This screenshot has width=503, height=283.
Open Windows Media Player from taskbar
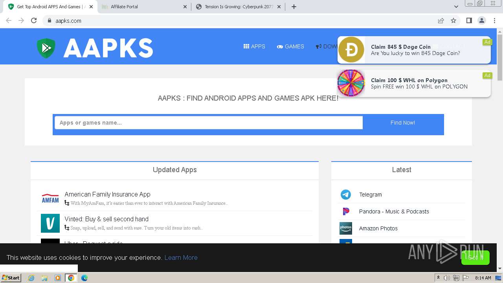click(58, 278)
